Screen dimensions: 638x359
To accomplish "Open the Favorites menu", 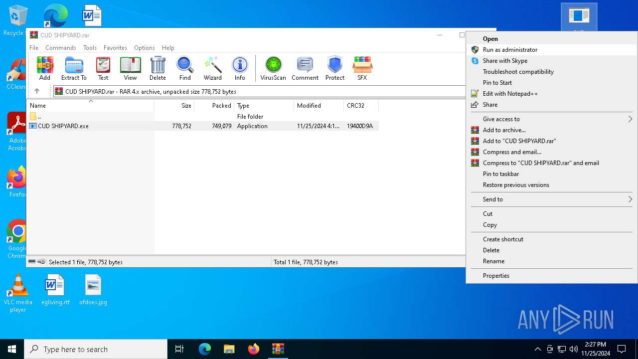I will (x=115, y=48).
